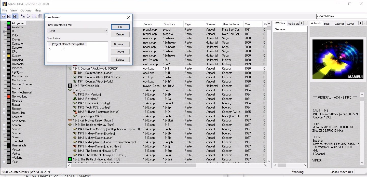This screenshot has height=177, width=367.
Task: Expand the Manufacturer tree node
Action: tap(4, 76)
